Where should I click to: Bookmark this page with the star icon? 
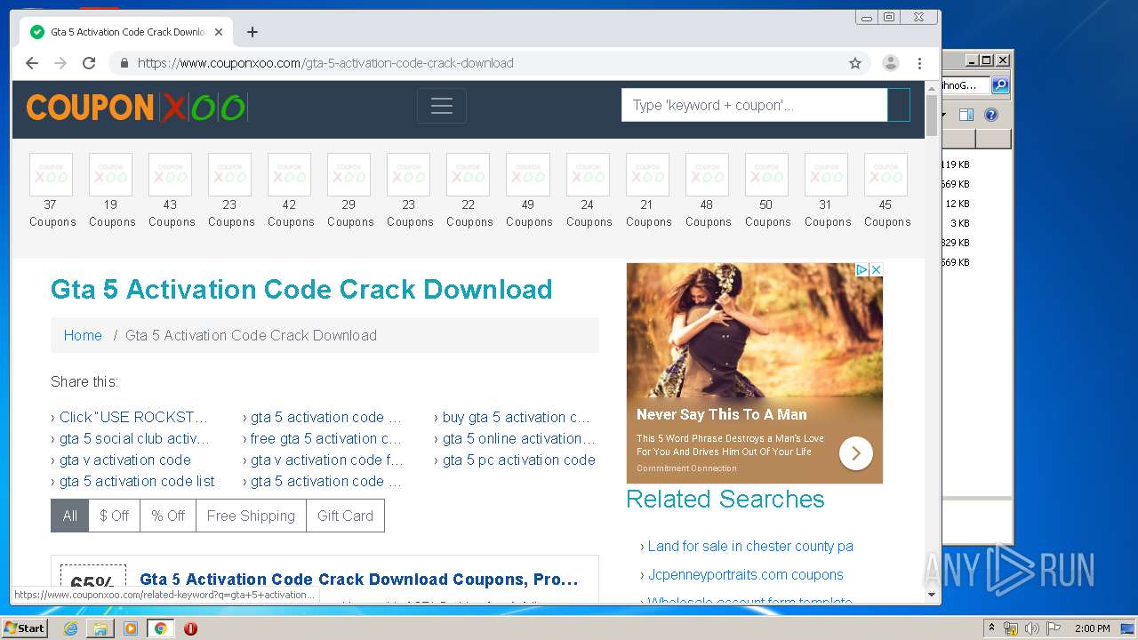coord(855,63)
